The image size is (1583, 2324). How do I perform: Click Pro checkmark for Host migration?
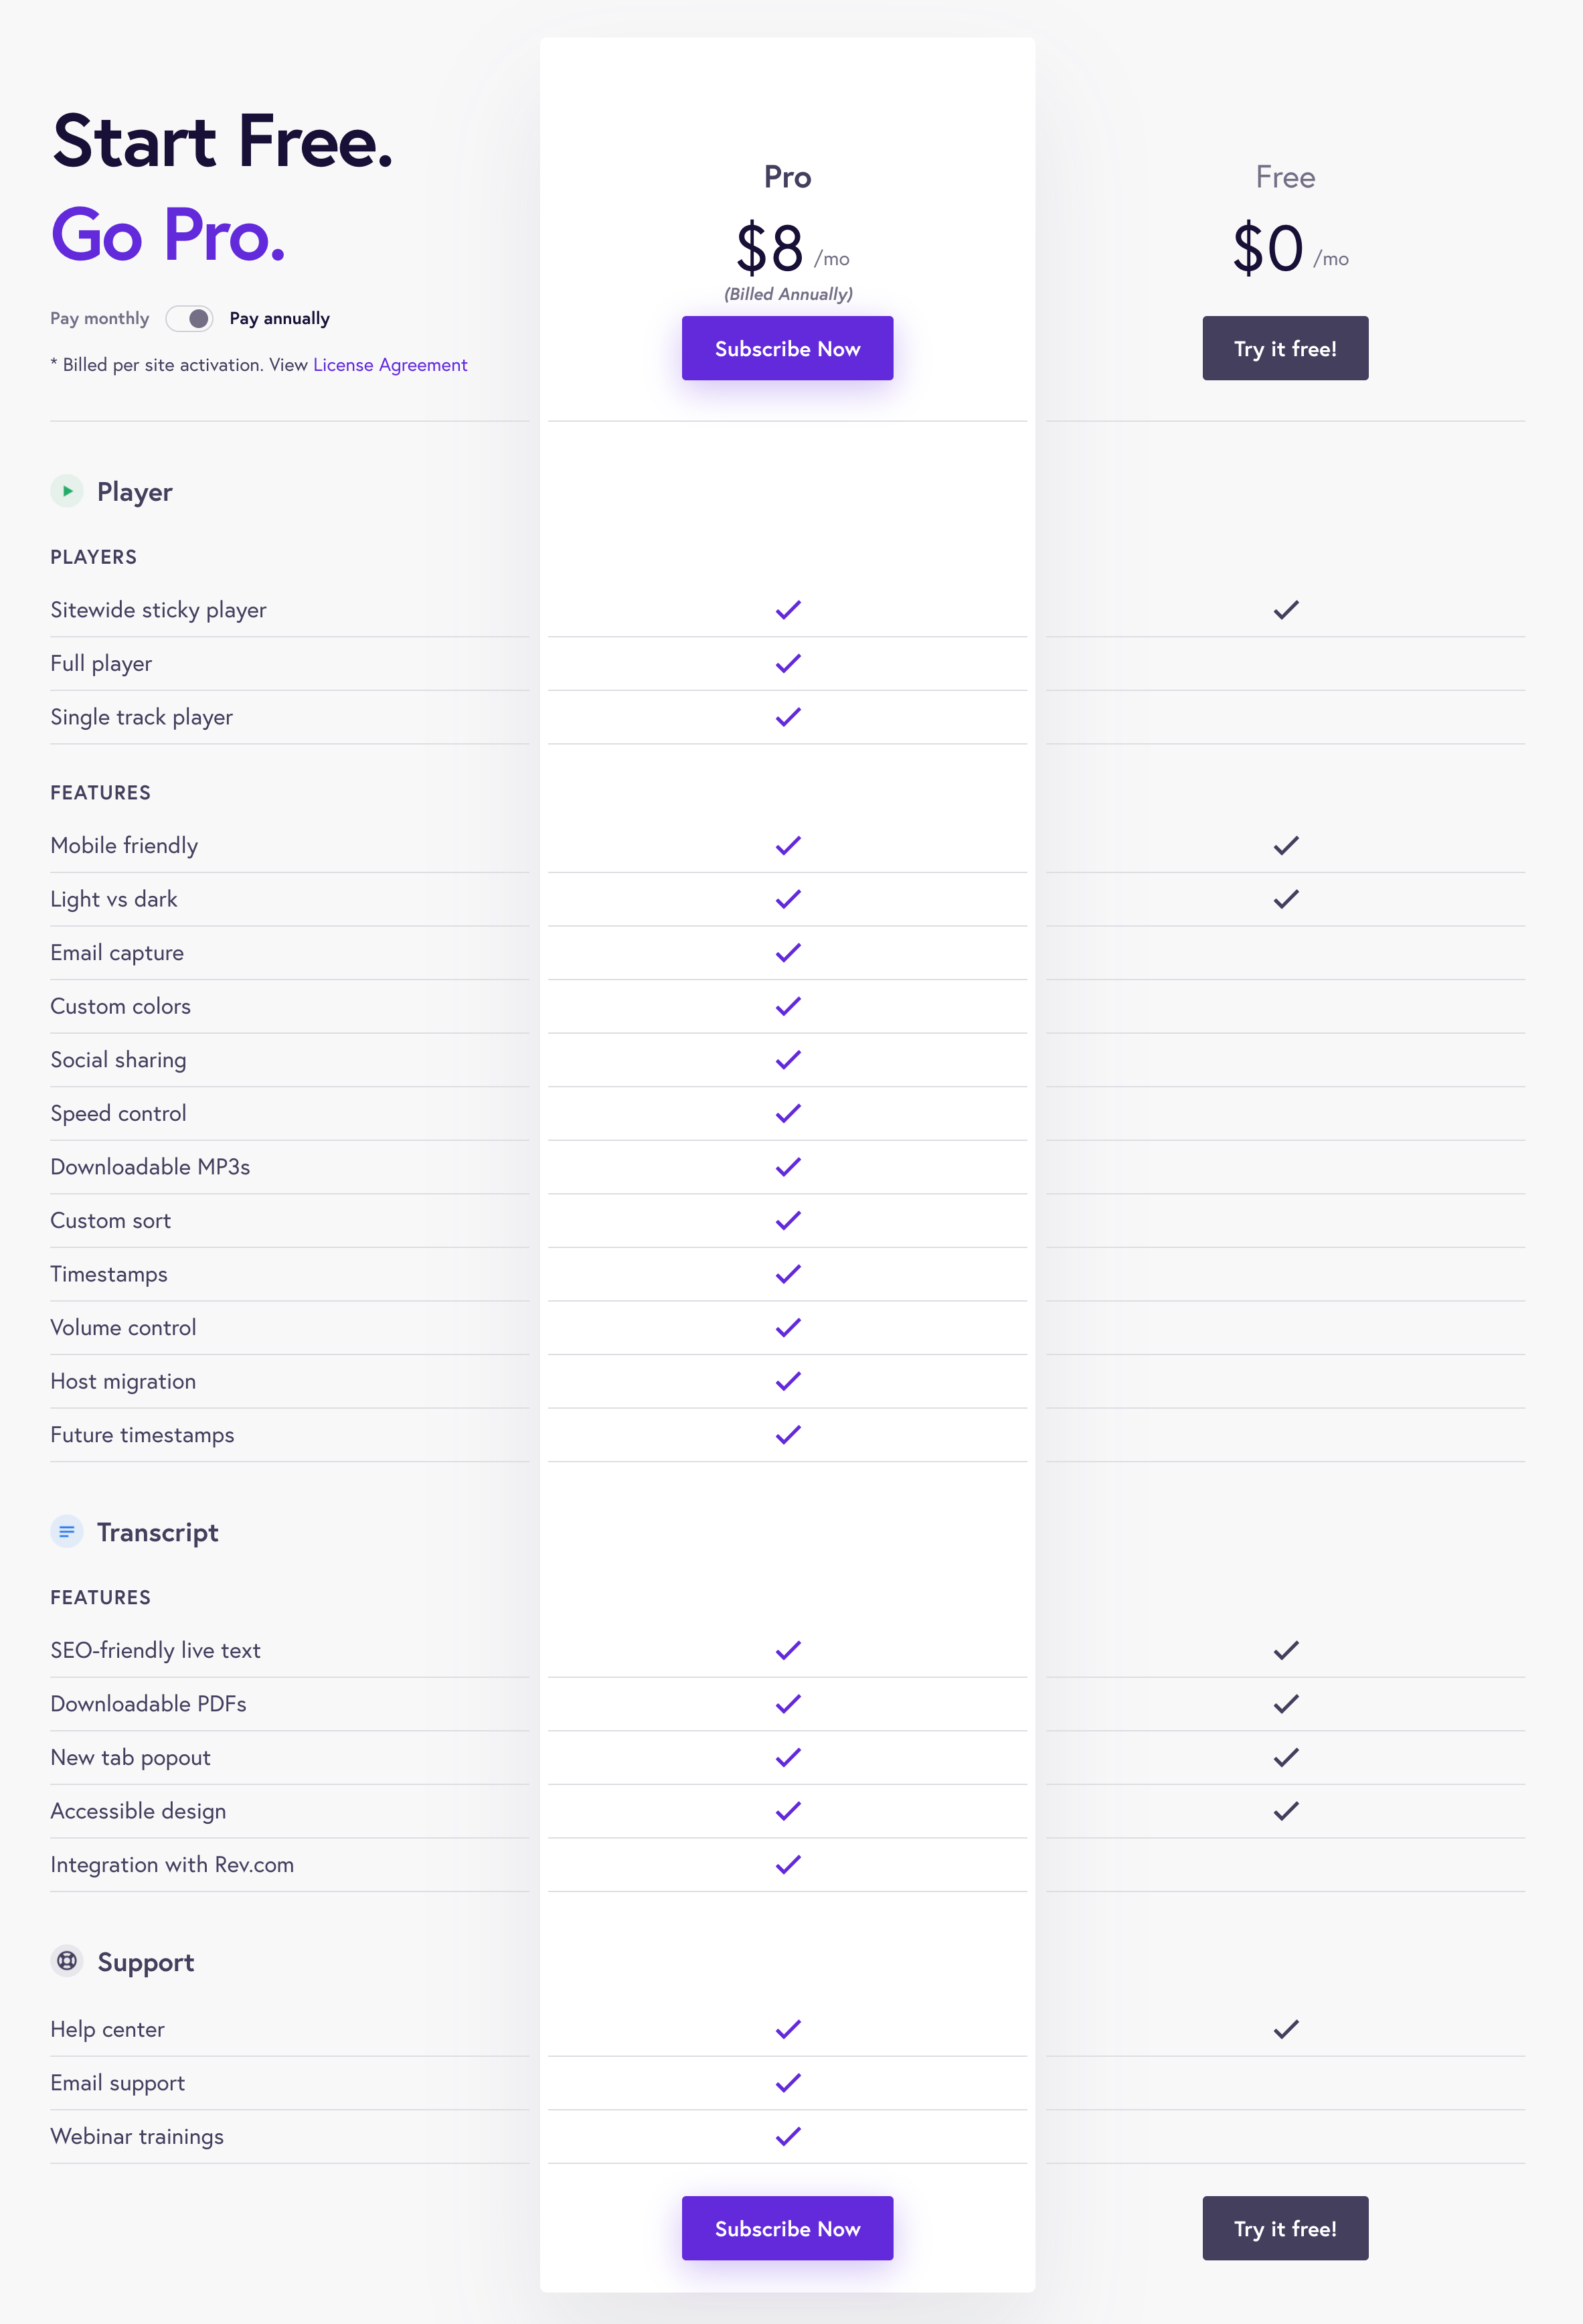(x=788, y=1381)
